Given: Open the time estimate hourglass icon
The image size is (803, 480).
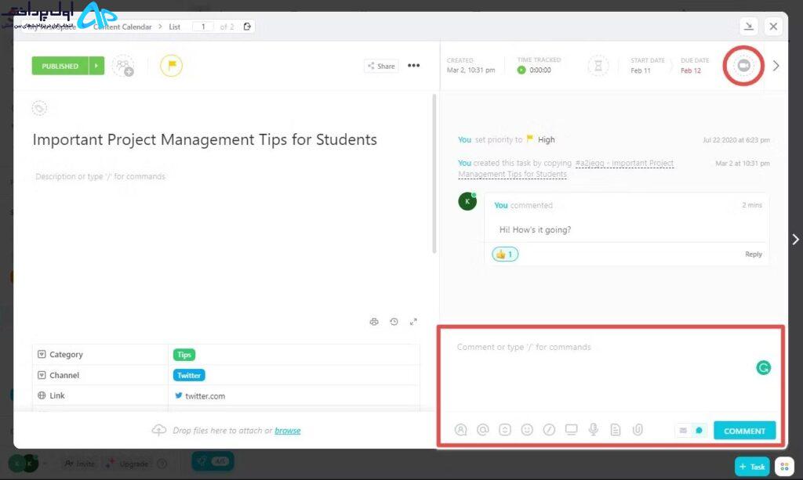Looking at the screenshot, I should (x=598, y=66).
